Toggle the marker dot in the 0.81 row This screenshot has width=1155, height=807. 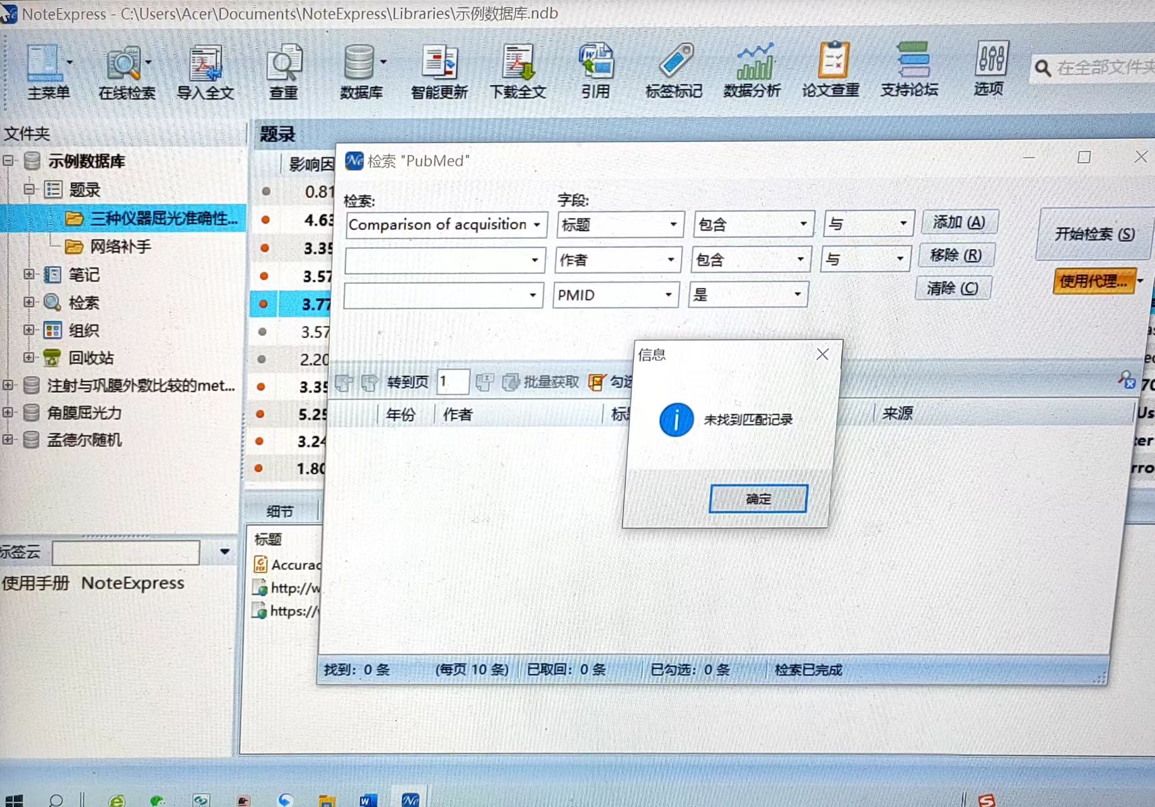click(266, 191)
